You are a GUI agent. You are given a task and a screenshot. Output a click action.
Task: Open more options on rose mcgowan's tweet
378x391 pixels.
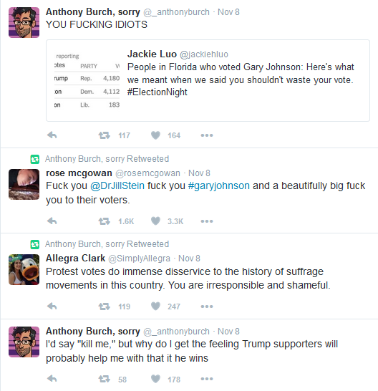click(x=207, y=221)
